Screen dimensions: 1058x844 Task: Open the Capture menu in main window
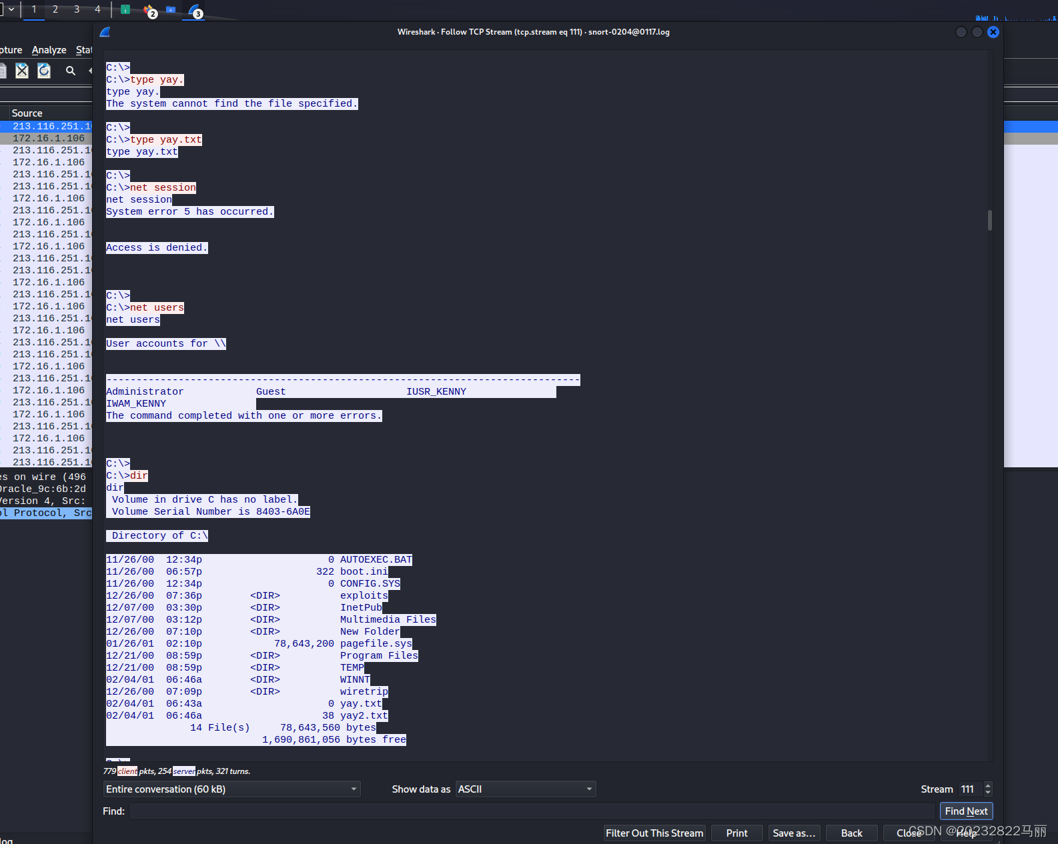(11, 50)
